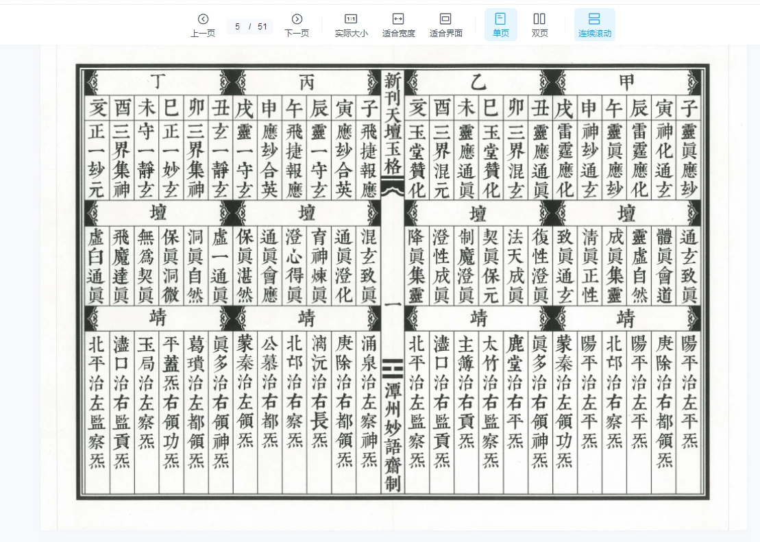
Task: Advance to next page with 下一页 arrow
Action: click(x=297, y=25)
